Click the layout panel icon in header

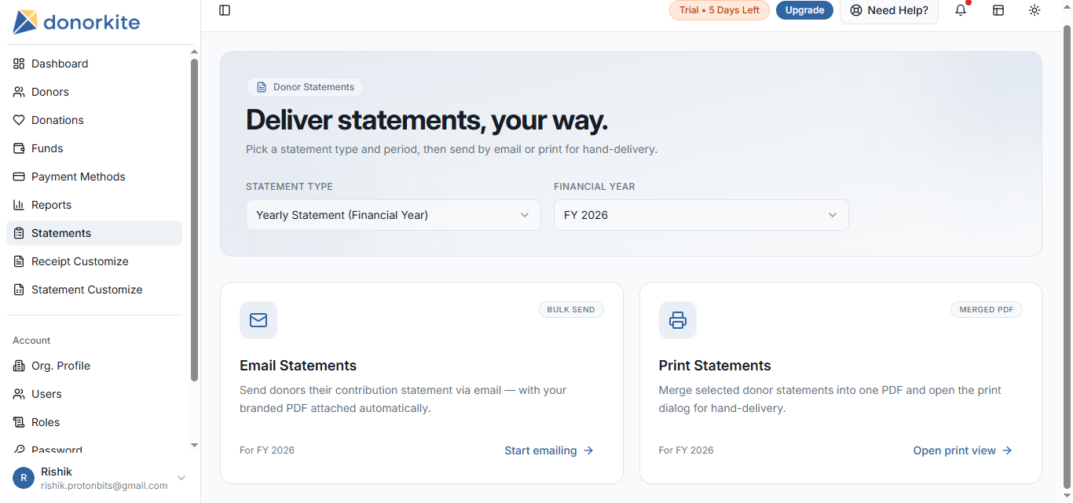click(998, 10)
